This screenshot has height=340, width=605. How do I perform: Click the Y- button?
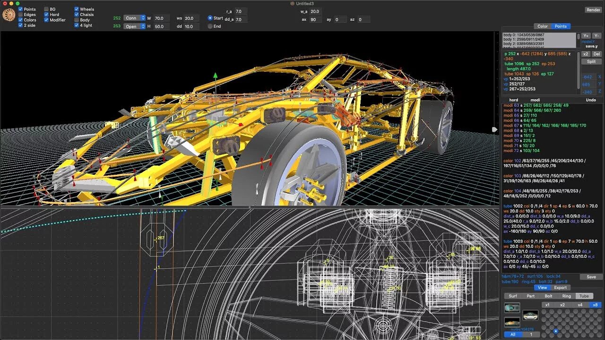(596, 36)
